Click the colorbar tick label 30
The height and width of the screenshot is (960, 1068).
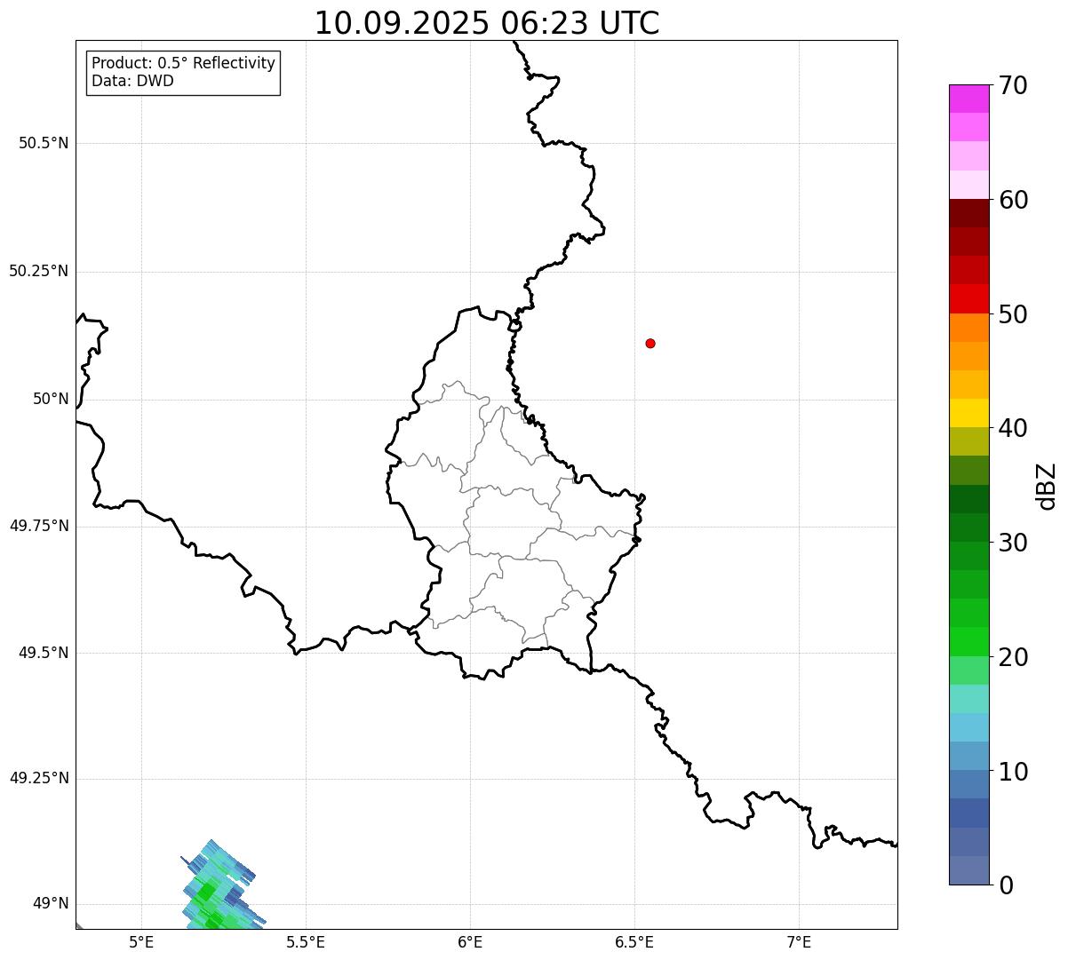click(x=1013, y=543)
